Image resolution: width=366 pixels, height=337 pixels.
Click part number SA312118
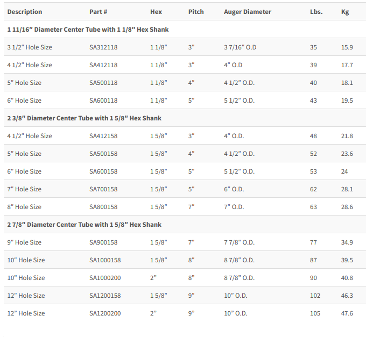(103, 47)
